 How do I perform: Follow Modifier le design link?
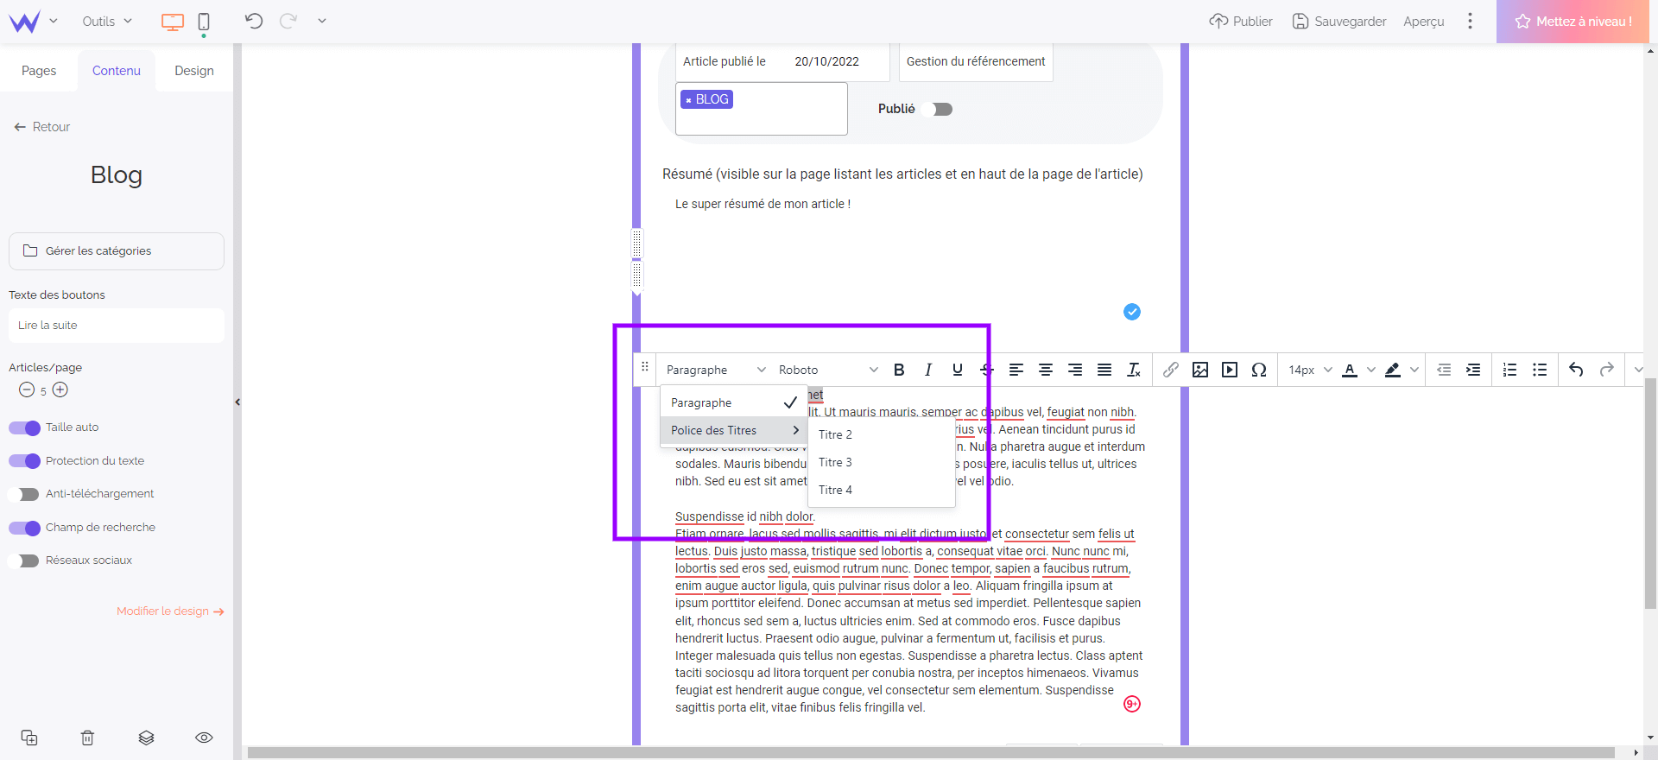coord(170,611)
